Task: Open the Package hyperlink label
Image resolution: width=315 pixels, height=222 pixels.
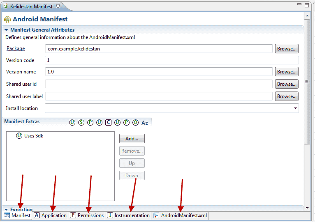Action: click(x=16, y=48)
